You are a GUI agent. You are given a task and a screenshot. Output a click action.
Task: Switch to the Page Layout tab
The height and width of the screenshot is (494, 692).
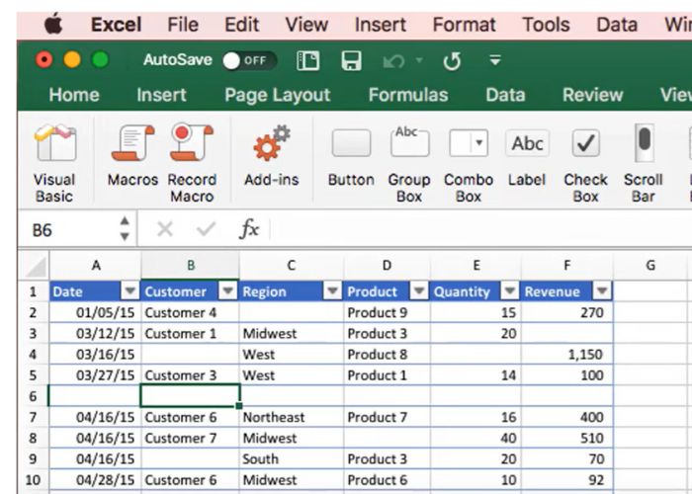coord(278,95)
